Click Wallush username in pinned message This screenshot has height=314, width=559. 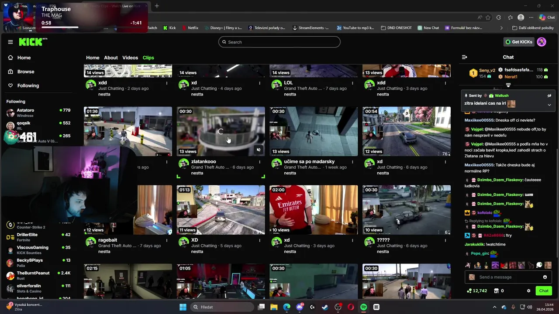(502, 96)
